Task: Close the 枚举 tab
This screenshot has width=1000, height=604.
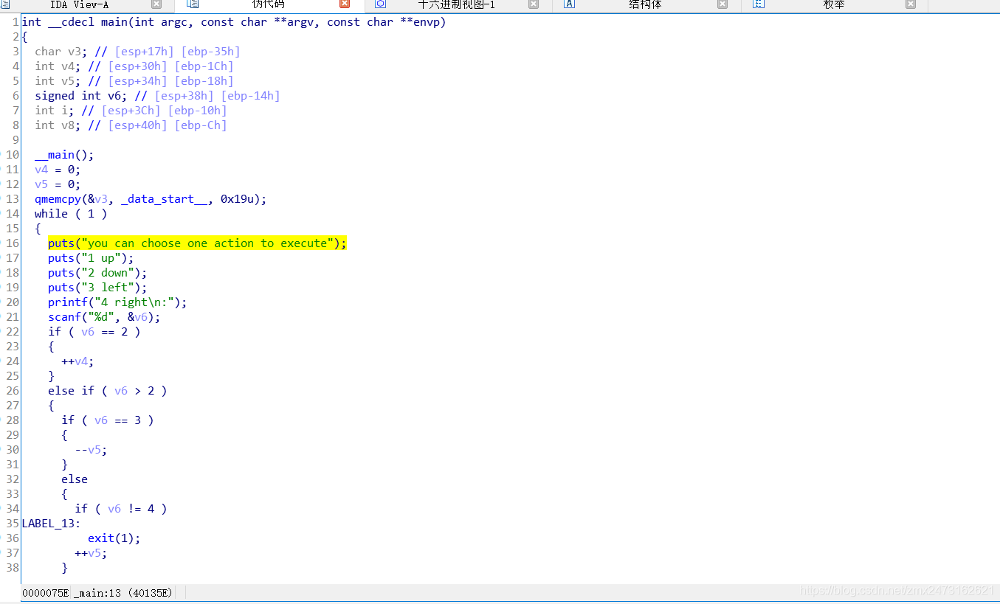Action: (x=911, y=4)
